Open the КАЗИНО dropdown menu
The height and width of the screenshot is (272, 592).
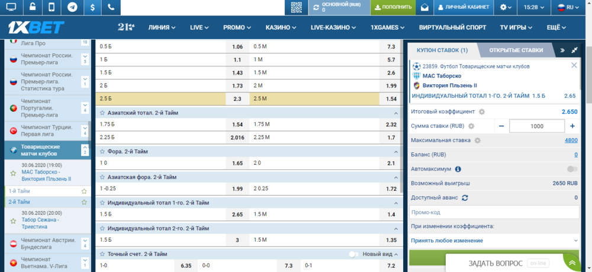pos(281,28)
